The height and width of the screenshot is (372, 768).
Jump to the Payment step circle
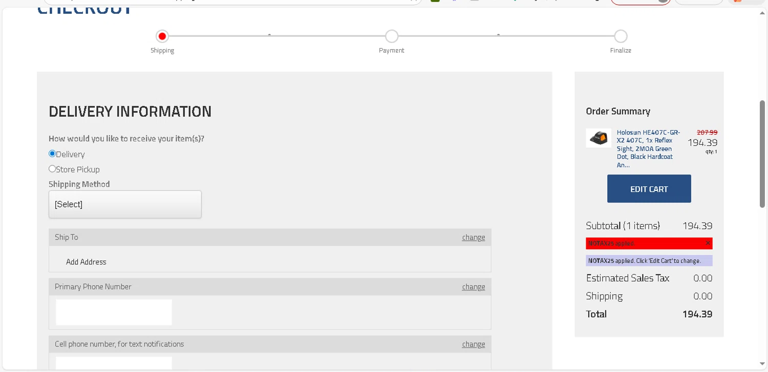tap(392, 36)
